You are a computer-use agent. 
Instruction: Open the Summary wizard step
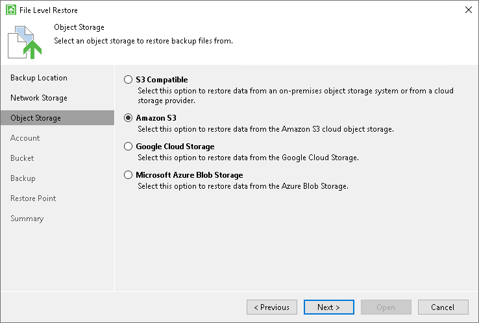(27, 219)
